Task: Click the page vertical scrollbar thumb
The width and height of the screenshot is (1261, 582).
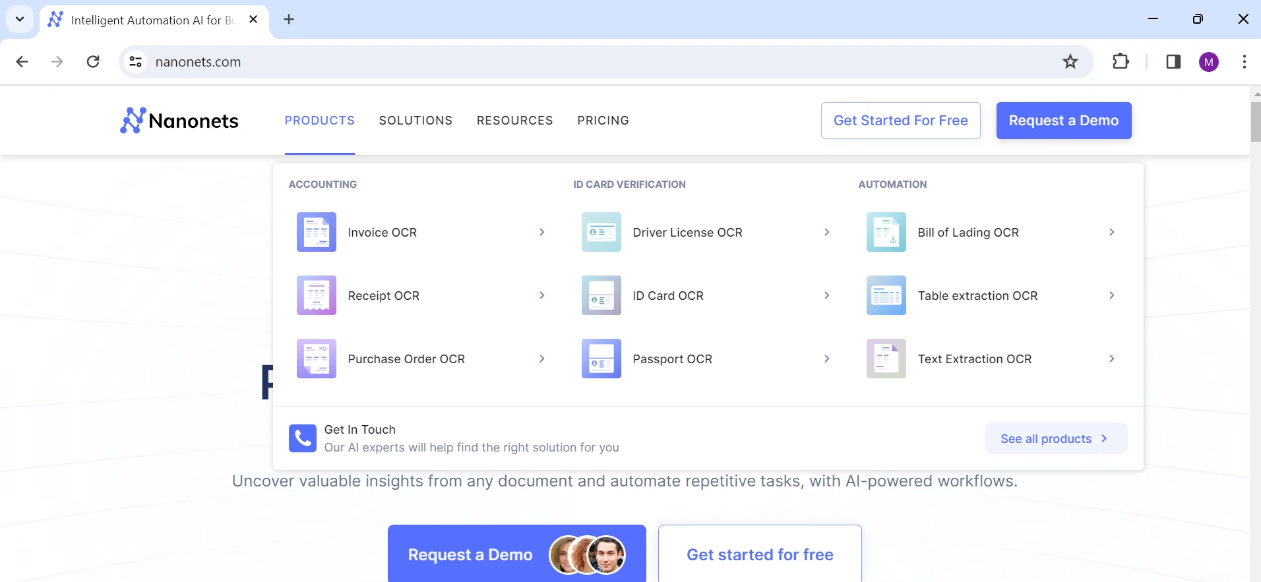Action: [1255, 122]
